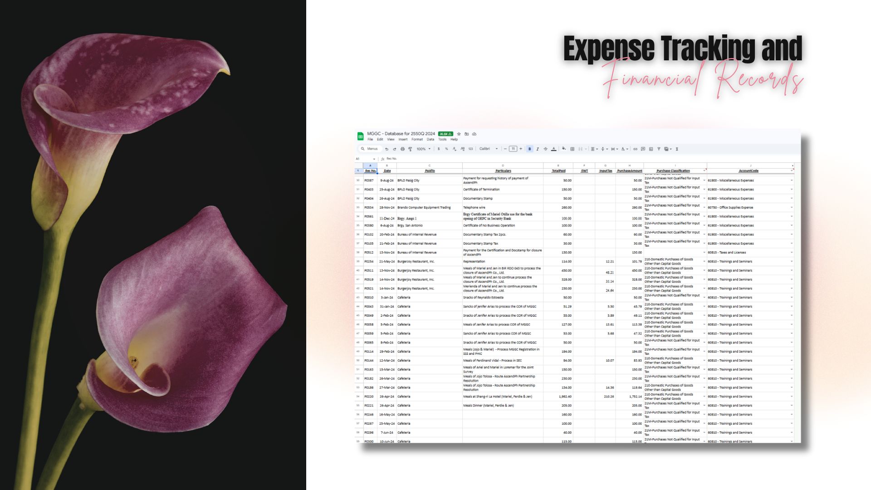Open the View menu

pyautogui.click(x=391, y=139)
